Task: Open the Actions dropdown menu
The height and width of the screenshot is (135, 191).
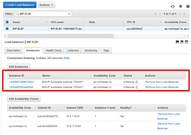Action: pyautogui.click(x=46, y=5)
